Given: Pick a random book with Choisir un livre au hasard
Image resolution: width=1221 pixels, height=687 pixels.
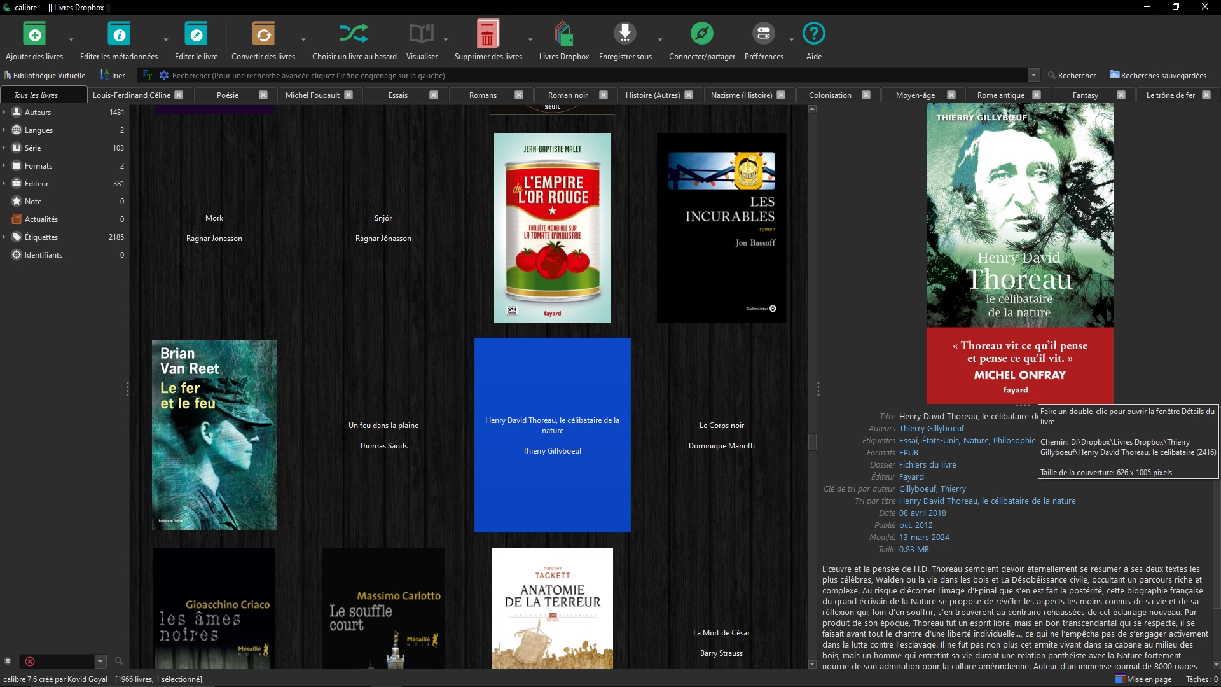Looking at the screenshot, I should click(x=354, y=34).
